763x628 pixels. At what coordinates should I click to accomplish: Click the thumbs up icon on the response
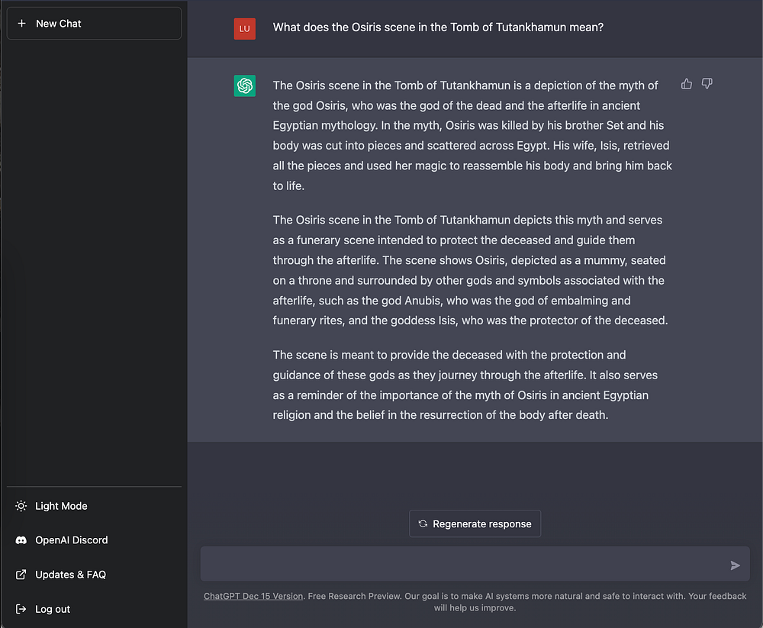687,84
